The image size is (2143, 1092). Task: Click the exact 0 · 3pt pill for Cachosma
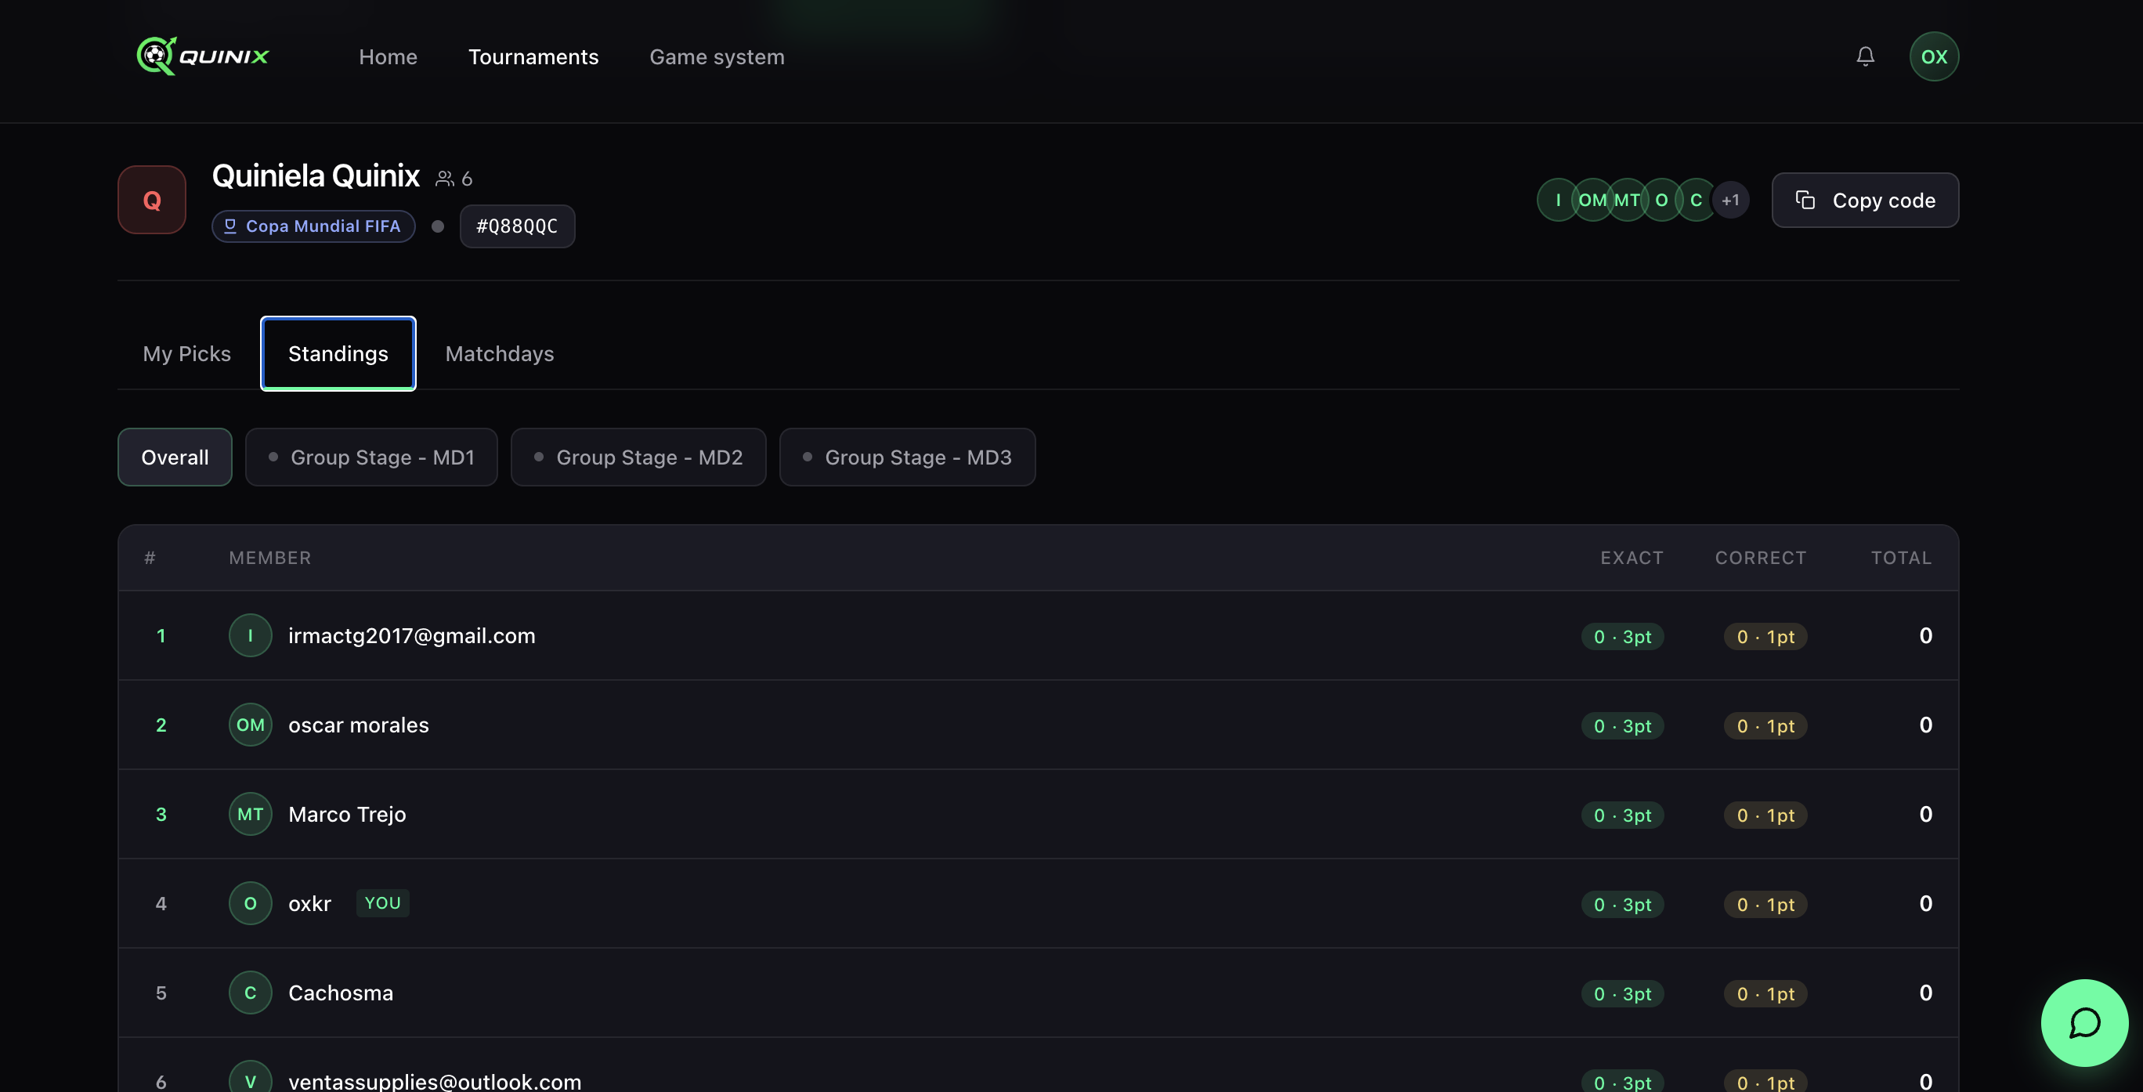[x=1622, y=994]
